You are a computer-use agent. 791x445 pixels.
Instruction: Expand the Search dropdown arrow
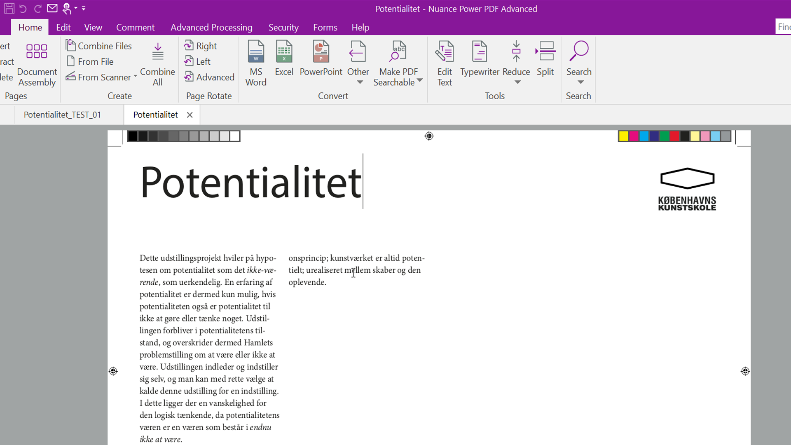tap(580, 82)
